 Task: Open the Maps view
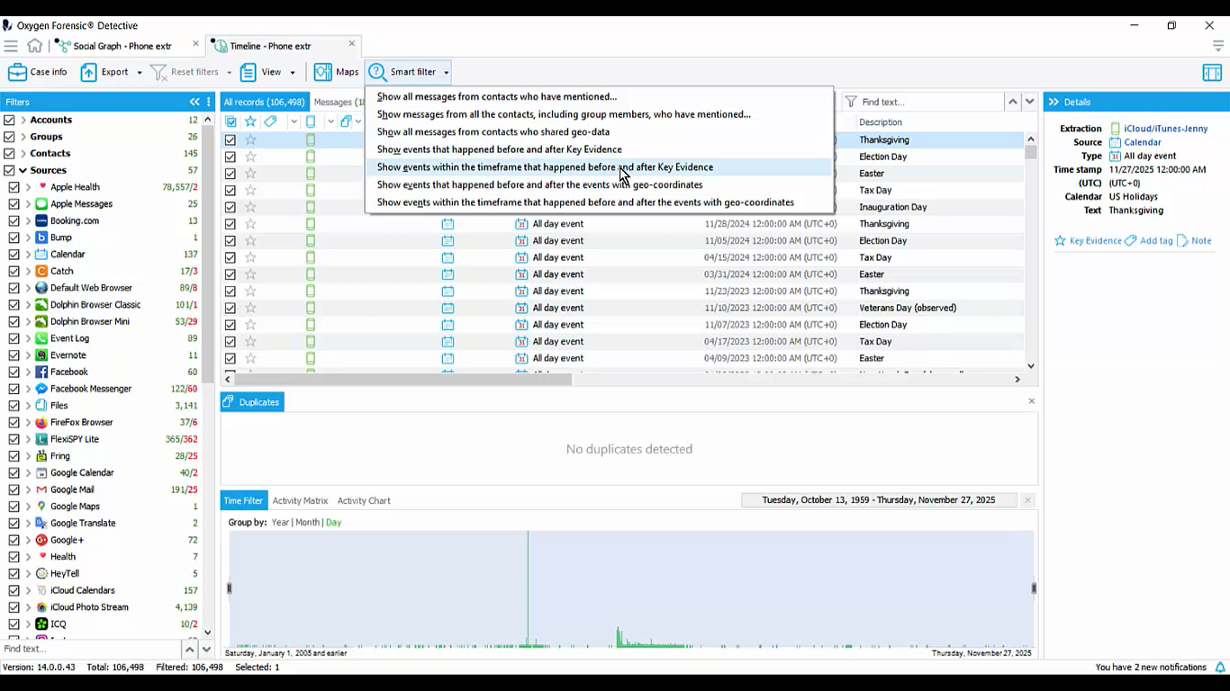pyautogui.click(x=337, y=72)
